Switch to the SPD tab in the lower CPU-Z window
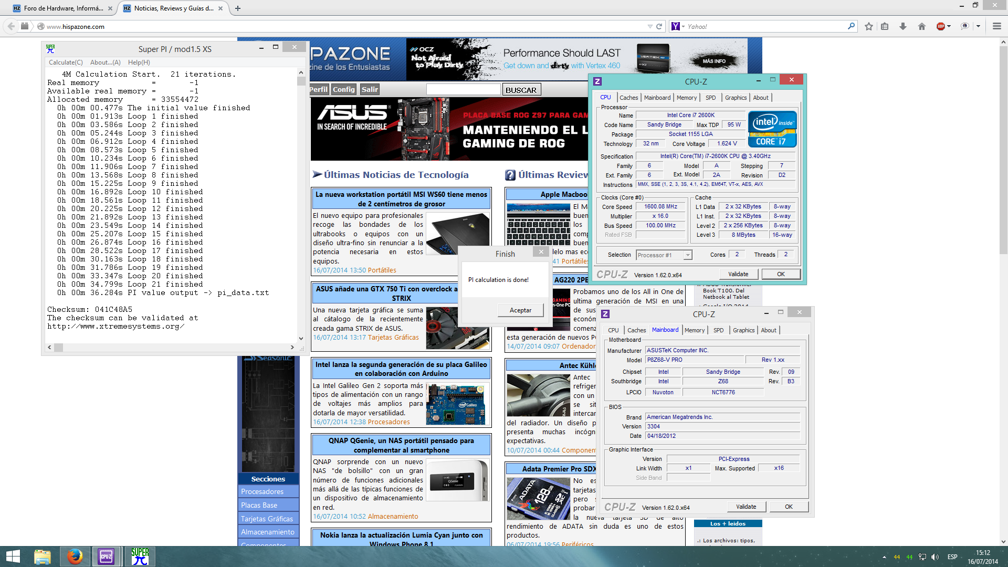 718,330
